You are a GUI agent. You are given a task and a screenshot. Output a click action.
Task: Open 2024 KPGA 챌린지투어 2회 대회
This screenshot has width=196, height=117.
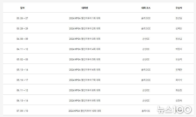coord(85,29)
